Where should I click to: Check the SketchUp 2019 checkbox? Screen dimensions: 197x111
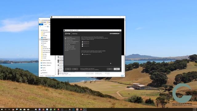pyautogui.click(x=82, y=42)
